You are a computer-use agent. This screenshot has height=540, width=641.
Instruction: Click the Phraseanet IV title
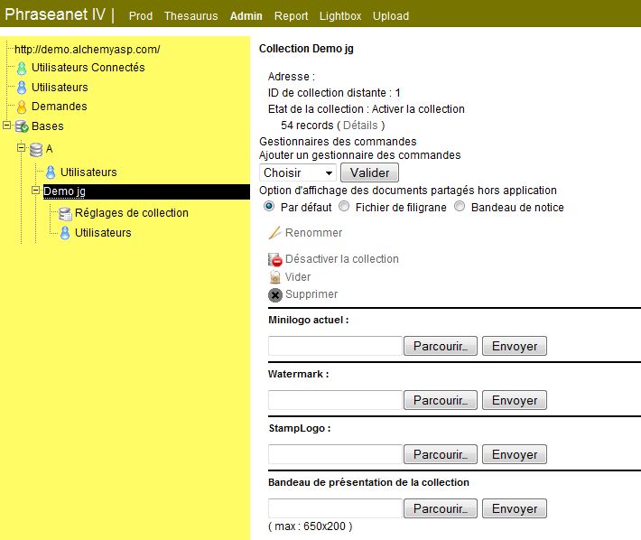click(x=55, y=14)
